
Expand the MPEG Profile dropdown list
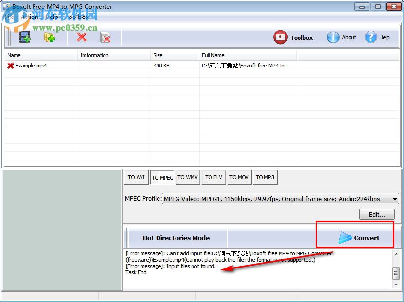pos(395,199)
